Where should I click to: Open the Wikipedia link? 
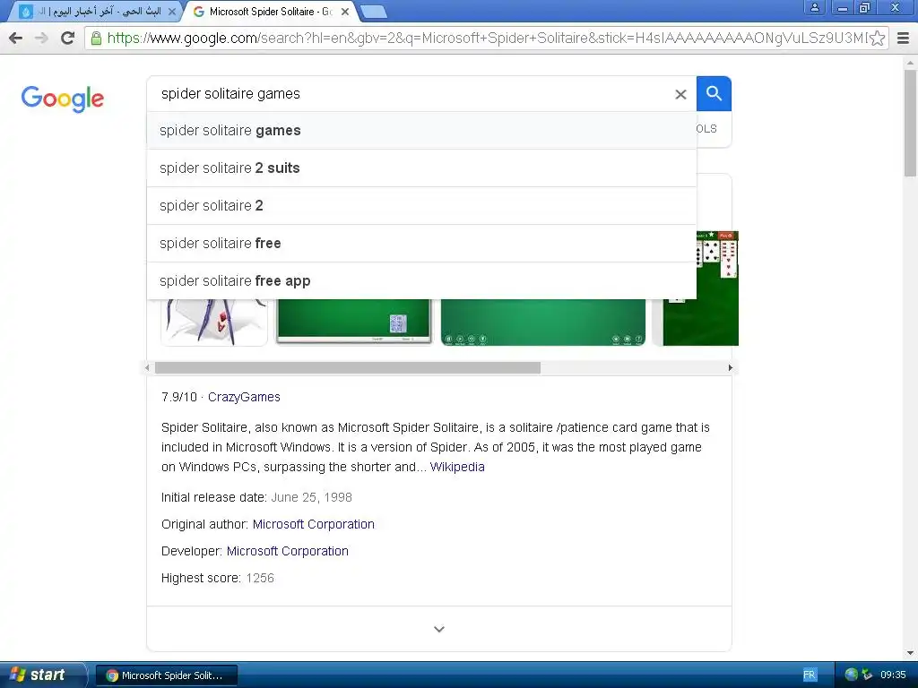click(x=457, y=467)
